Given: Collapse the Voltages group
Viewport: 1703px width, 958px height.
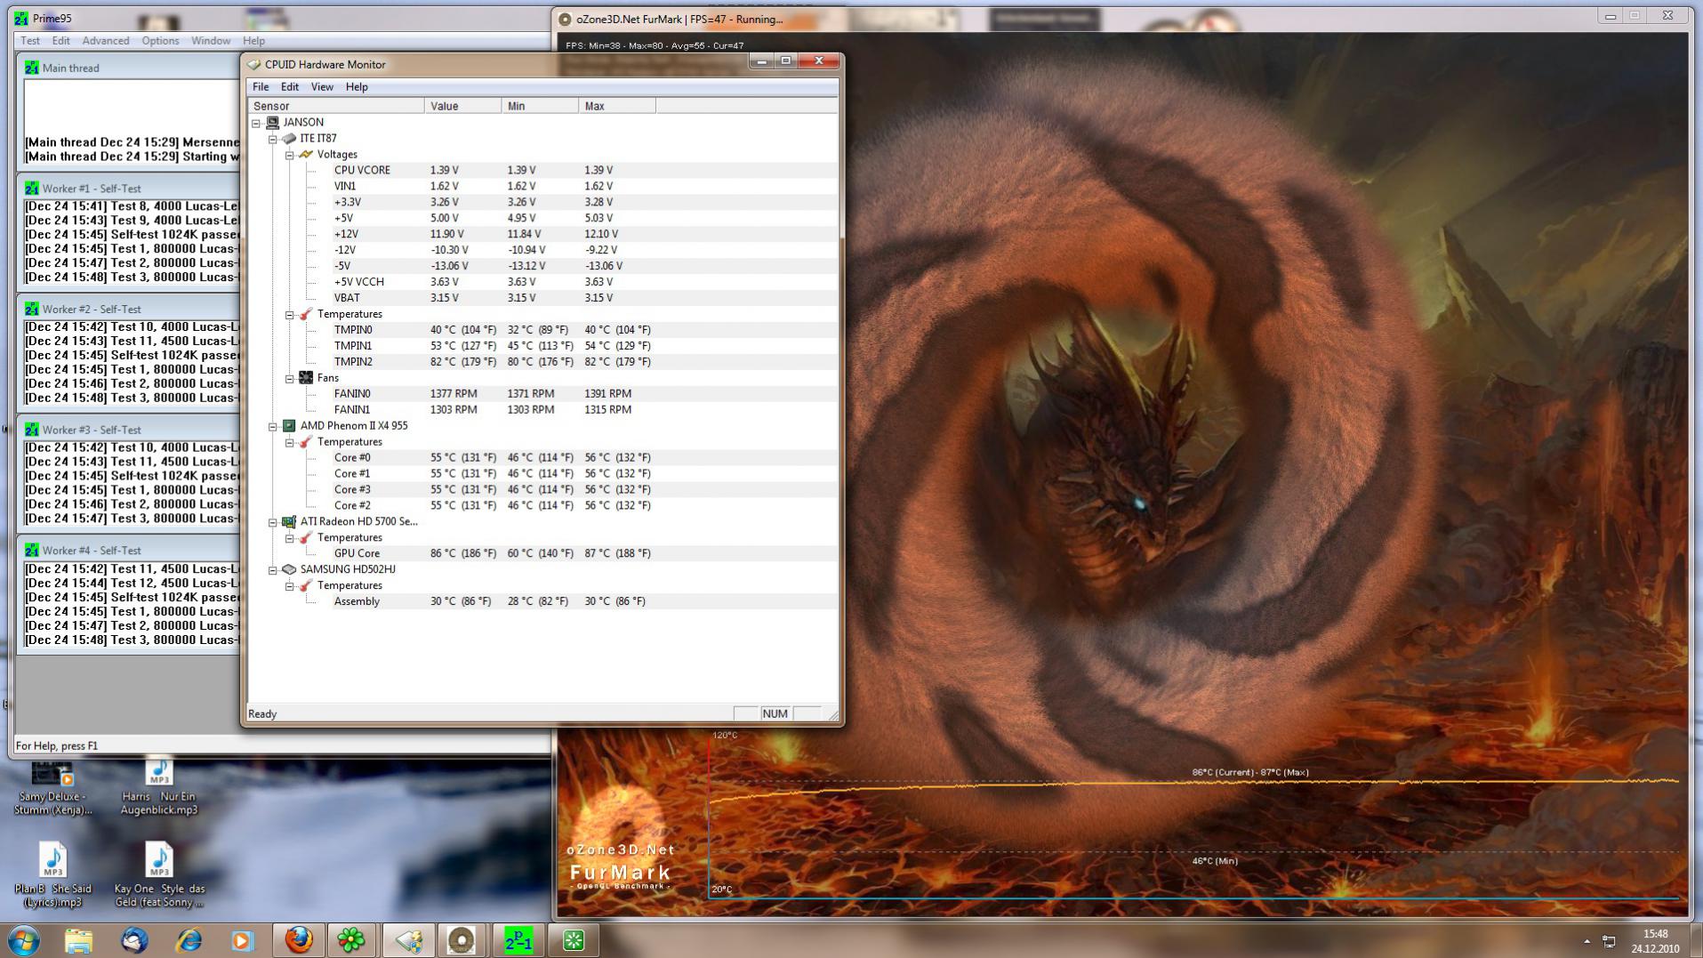Looking at the screenshot, I should [289, 155].
